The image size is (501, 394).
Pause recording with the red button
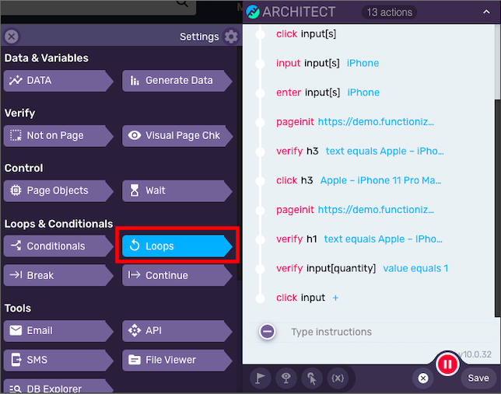coord(447,364)
